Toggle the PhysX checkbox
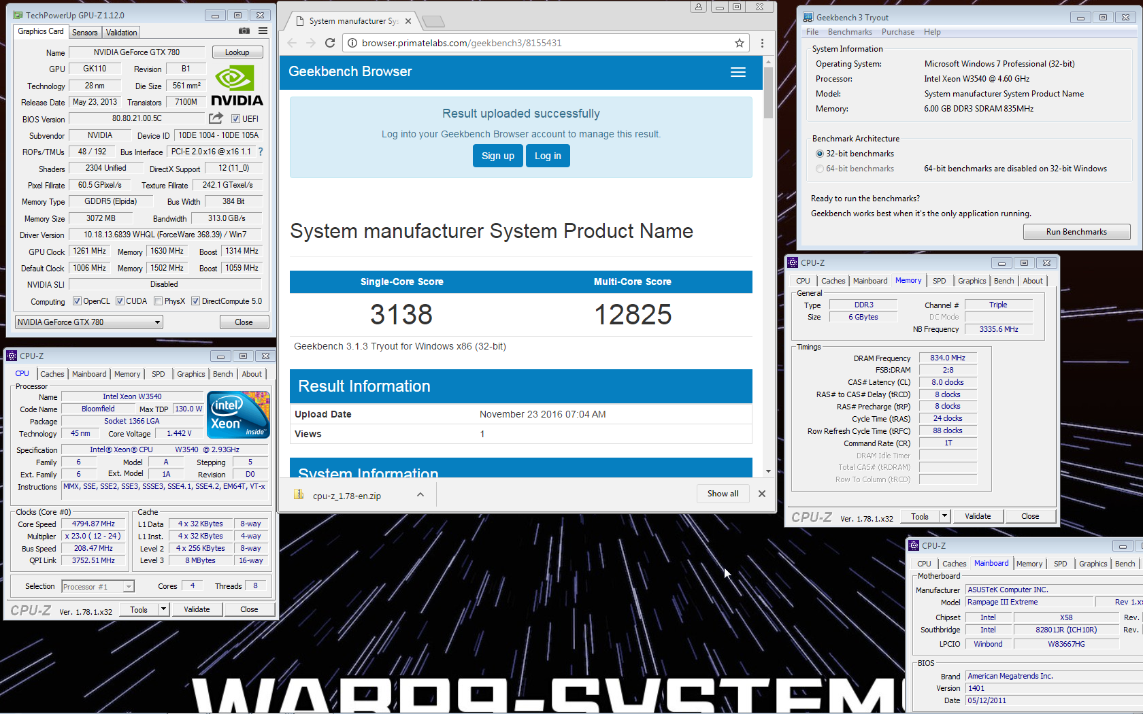The image size is (1143, 714). point(158,301)
